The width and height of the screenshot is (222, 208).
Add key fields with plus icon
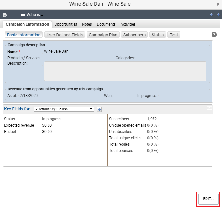click(x=99, y=109)
